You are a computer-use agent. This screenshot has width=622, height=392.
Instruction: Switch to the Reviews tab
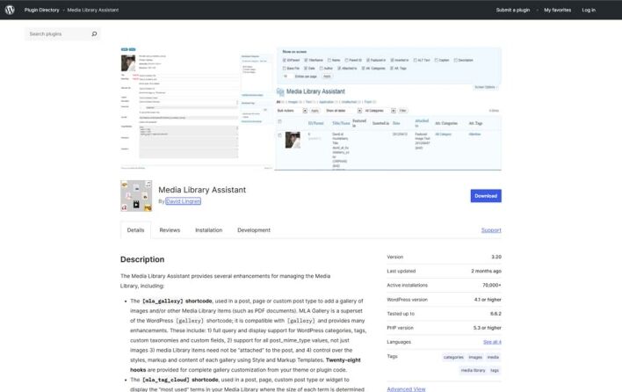click(x=170, y=230)
